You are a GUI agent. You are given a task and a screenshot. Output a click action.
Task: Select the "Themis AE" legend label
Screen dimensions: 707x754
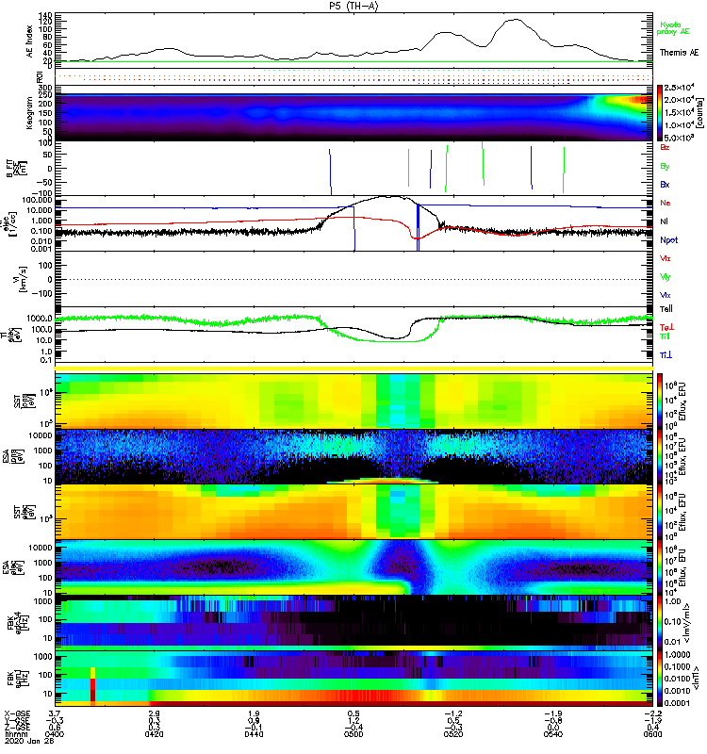(x=679, y=53)
